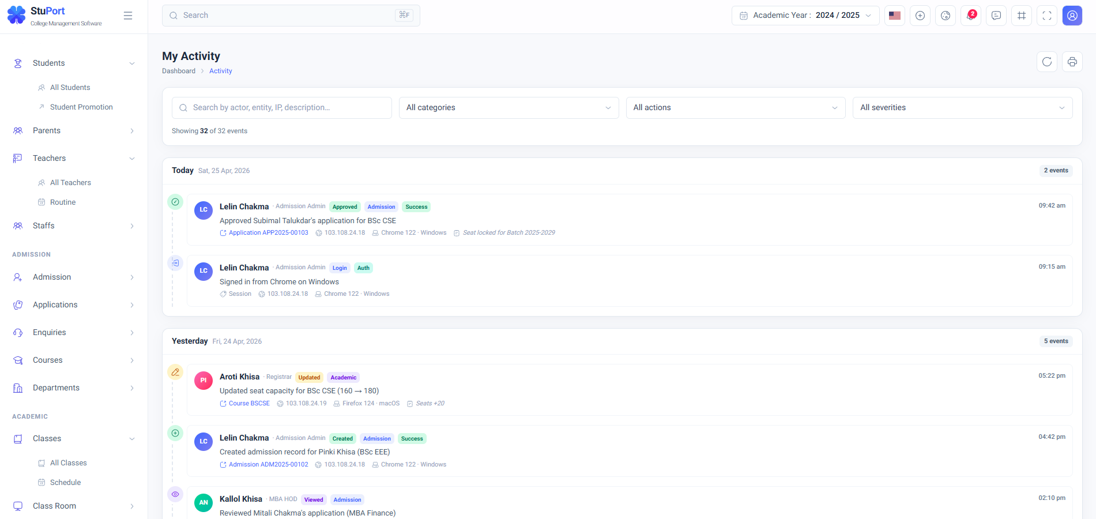Click the hash grid icon in header
This screenshot has height=519, width=1096.
[x=1022, y=16]
